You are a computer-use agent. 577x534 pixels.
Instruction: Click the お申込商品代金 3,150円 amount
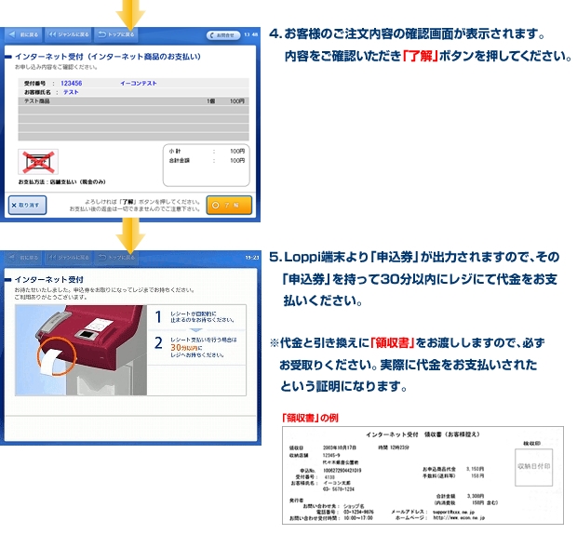tap(475, 469)
